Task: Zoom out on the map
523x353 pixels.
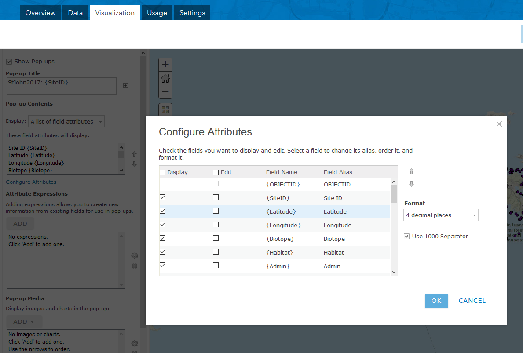Action: coord(165,92)
